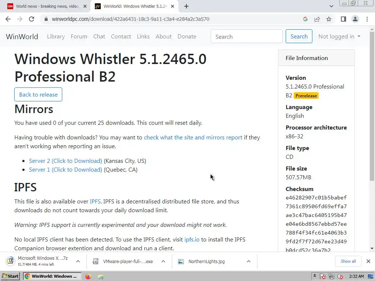Open the Donate nav item
This screenshot has height=281, width=375.
[x=187, y=37]
